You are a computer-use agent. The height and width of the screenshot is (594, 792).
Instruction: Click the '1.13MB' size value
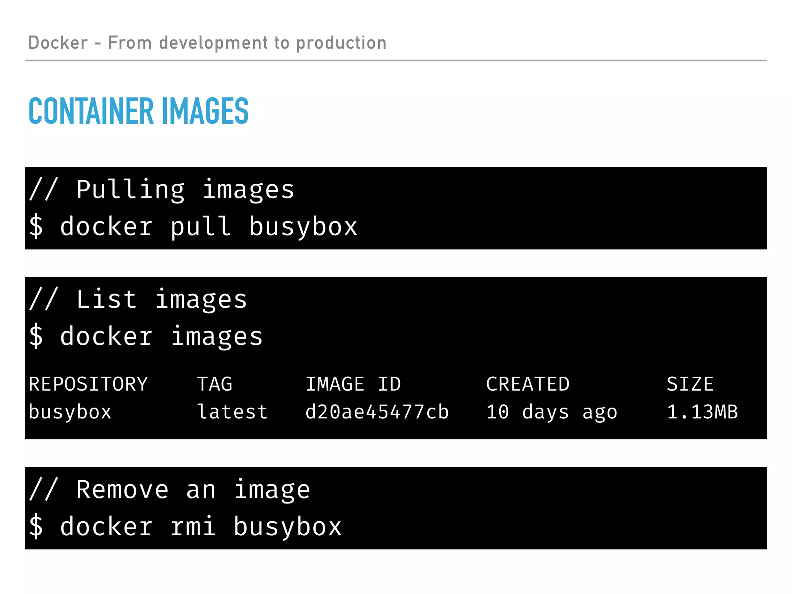coord(702,412)
